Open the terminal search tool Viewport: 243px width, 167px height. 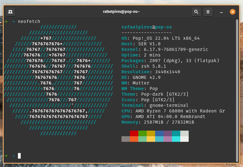point(196,12)
